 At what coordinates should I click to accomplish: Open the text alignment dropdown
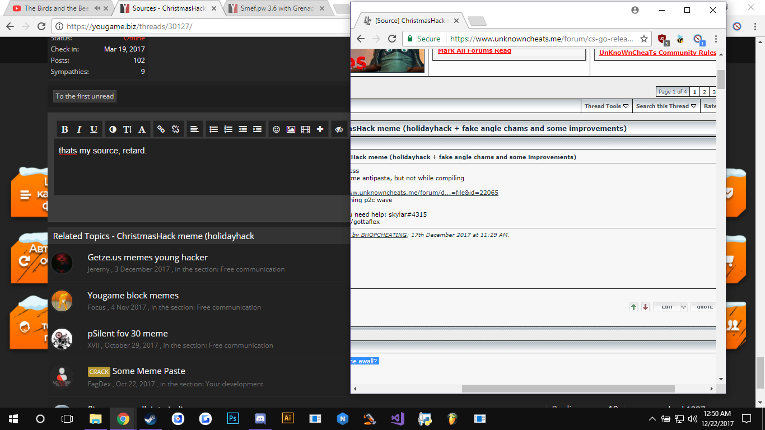pyautogui.click(x=194, y=129)
